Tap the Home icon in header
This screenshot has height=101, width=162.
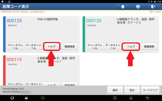pos(123,7)
